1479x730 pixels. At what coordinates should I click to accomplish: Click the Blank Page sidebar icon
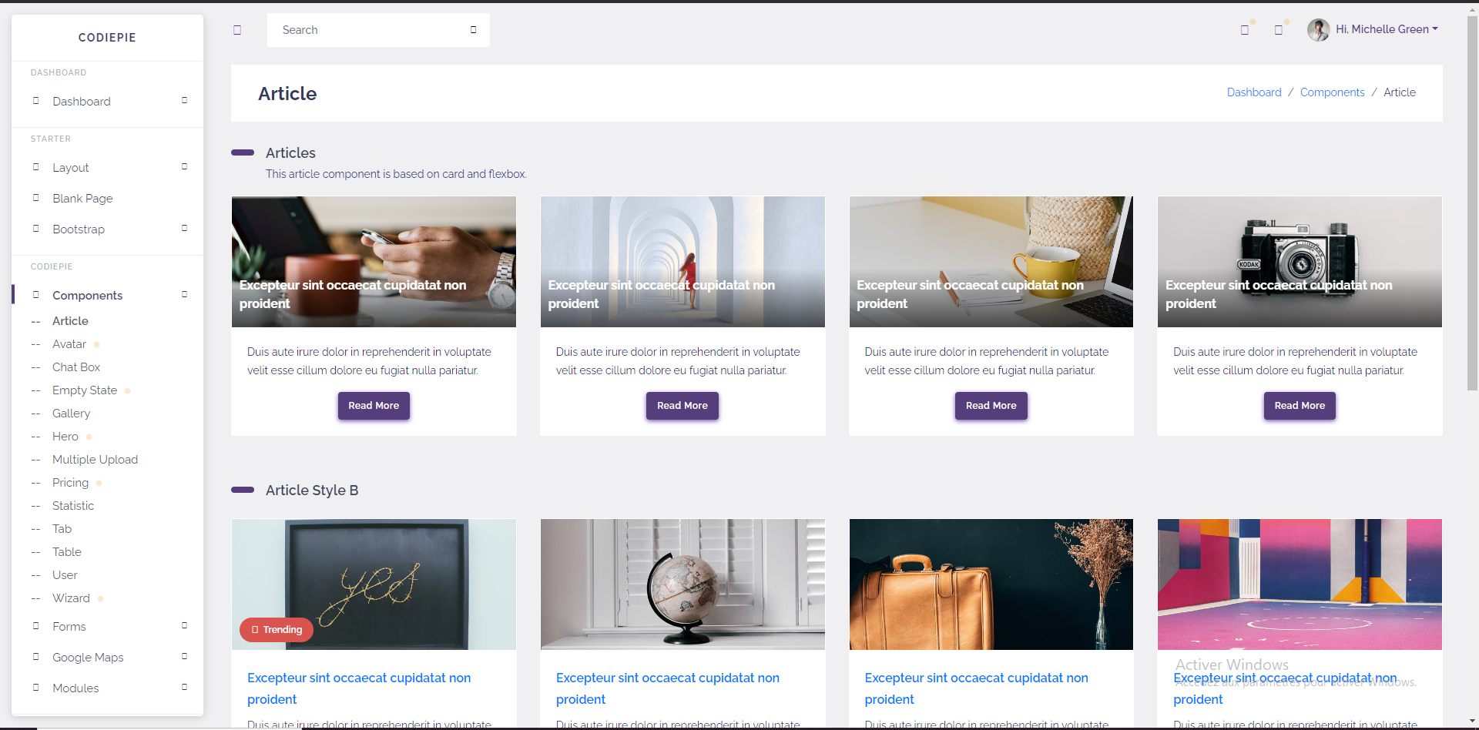(35, 198)
